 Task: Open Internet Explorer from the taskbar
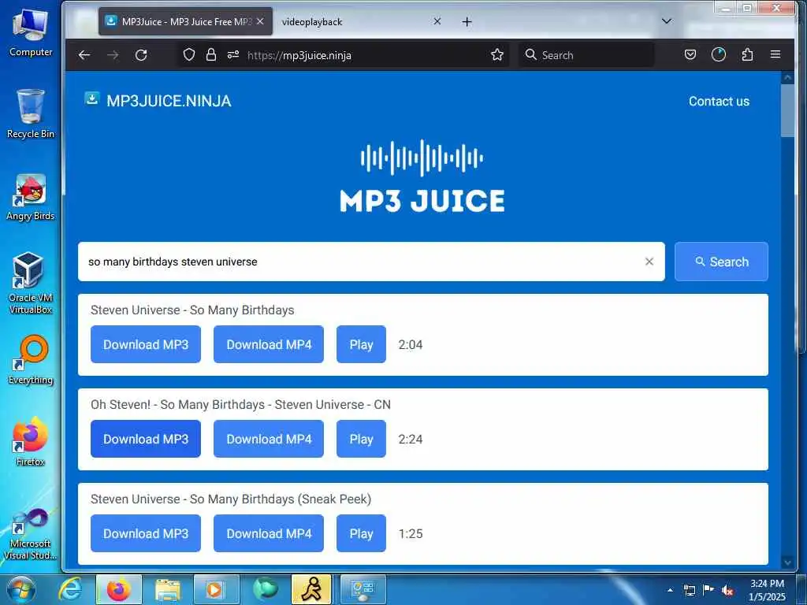point(70,589)
